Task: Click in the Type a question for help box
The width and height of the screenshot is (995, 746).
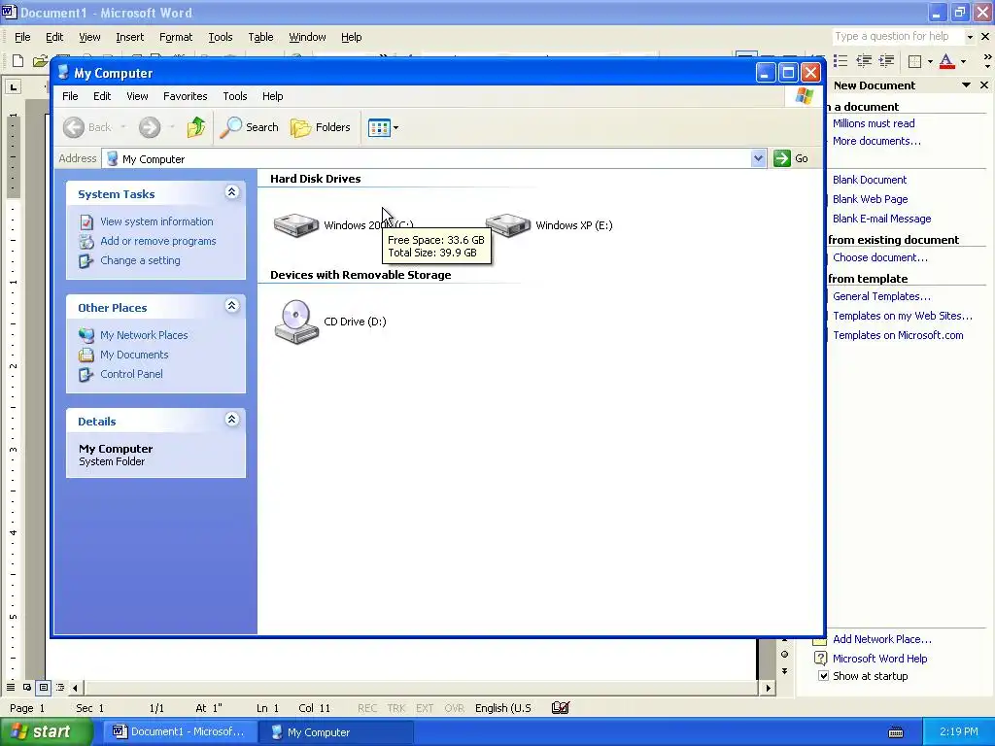Action: click(897, 37)
